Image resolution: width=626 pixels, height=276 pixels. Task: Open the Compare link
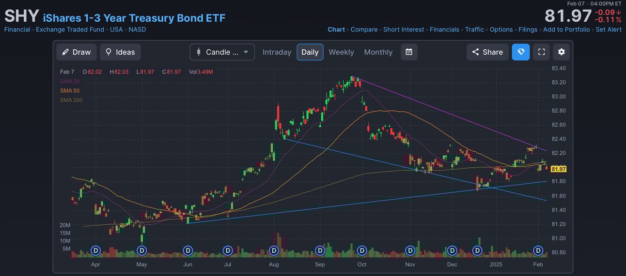(364, 29)
